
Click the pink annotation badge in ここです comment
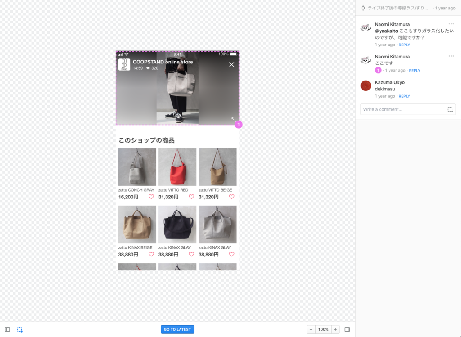pyautogui.click(x=378, y=70)
